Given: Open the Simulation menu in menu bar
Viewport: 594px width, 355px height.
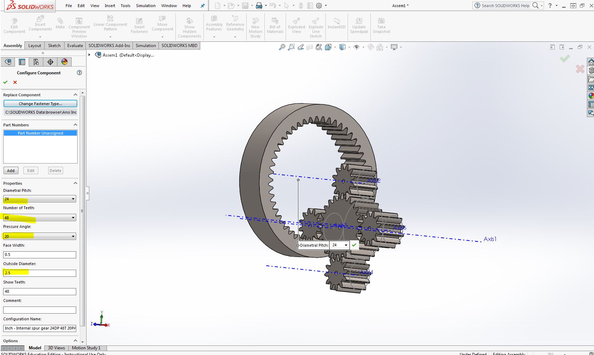Looking at the screenshot, I should coord(146,6).
